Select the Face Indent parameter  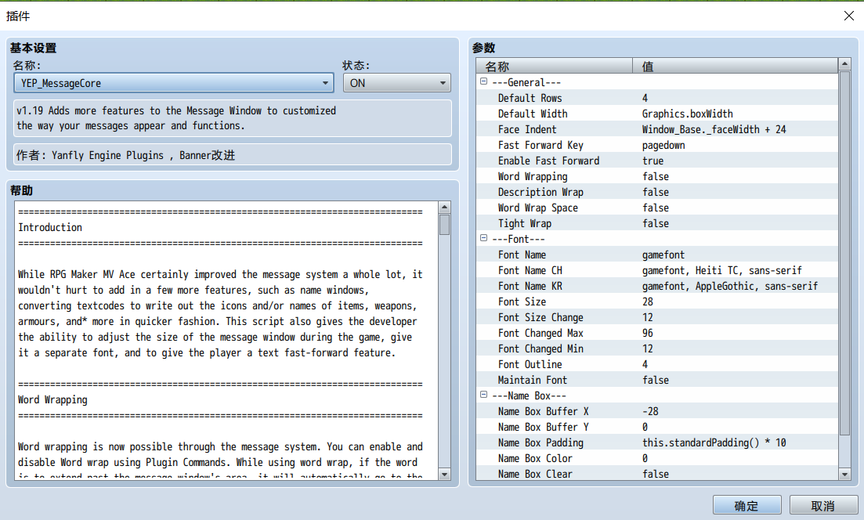point(657,129)
